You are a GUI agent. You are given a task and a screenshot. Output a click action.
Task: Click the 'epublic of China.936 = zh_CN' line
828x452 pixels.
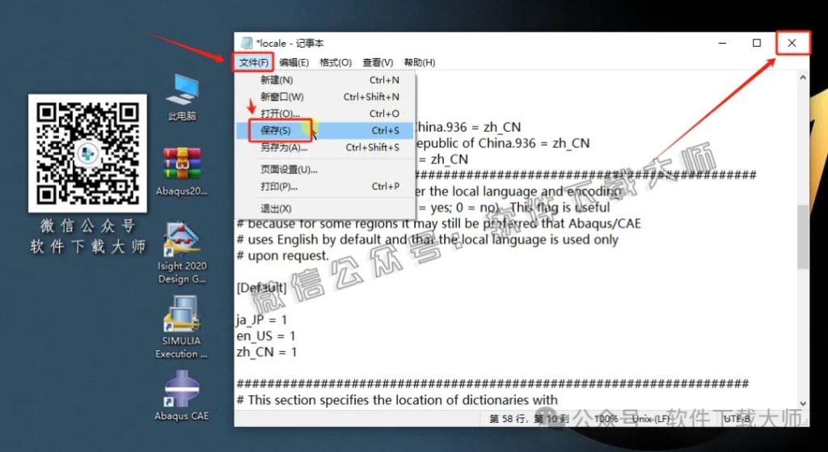501,143
